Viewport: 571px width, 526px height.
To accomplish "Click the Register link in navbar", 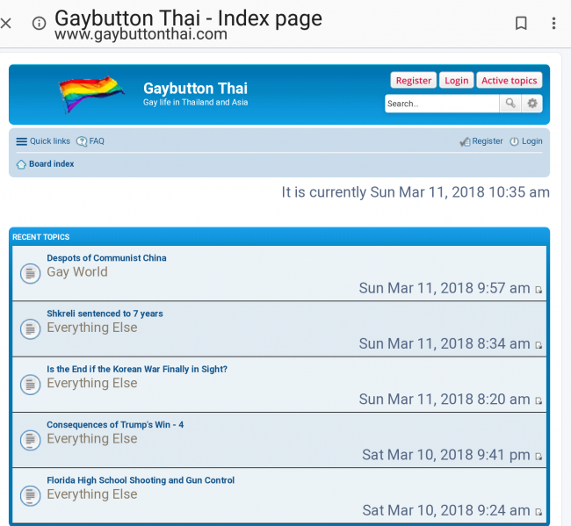I will pyautogui.click(x=488, y=141).
